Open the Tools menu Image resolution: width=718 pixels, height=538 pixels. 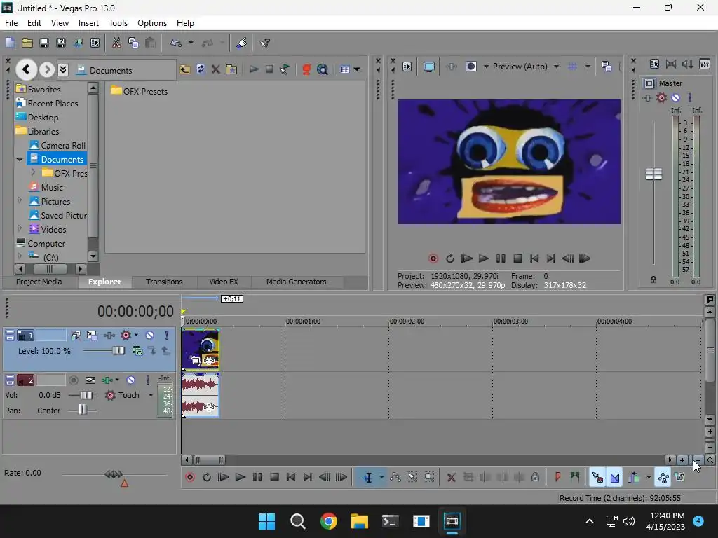coord(118,23)
